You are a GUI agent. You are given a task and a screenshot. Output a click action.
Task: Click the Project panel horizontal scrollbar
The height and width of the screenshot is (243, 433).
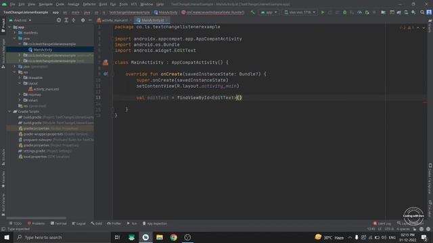pyautogui.click(x=36, y=218)
